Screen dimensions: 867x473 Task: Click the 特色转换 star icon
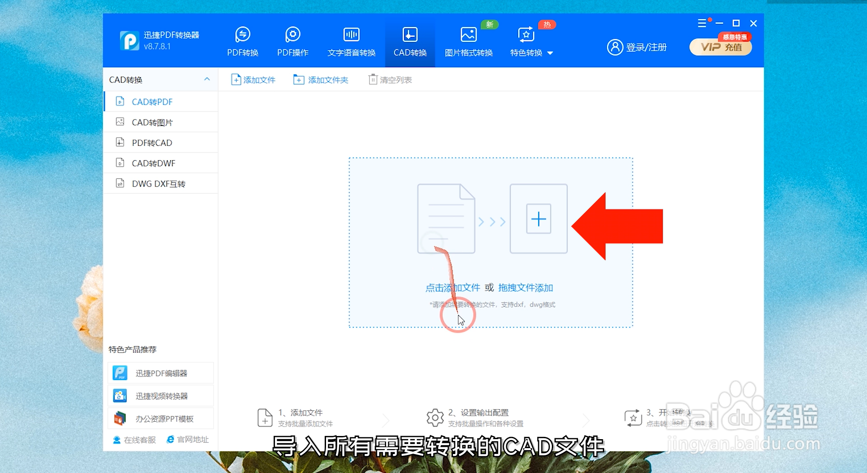point(526,35)
